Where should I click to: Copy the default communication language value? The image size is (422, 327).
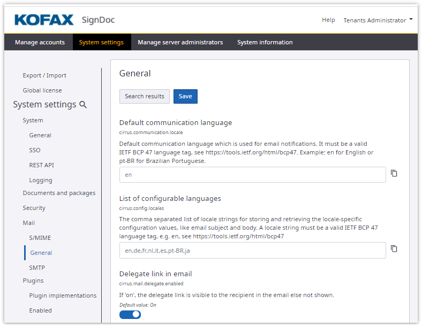point(394,174)
